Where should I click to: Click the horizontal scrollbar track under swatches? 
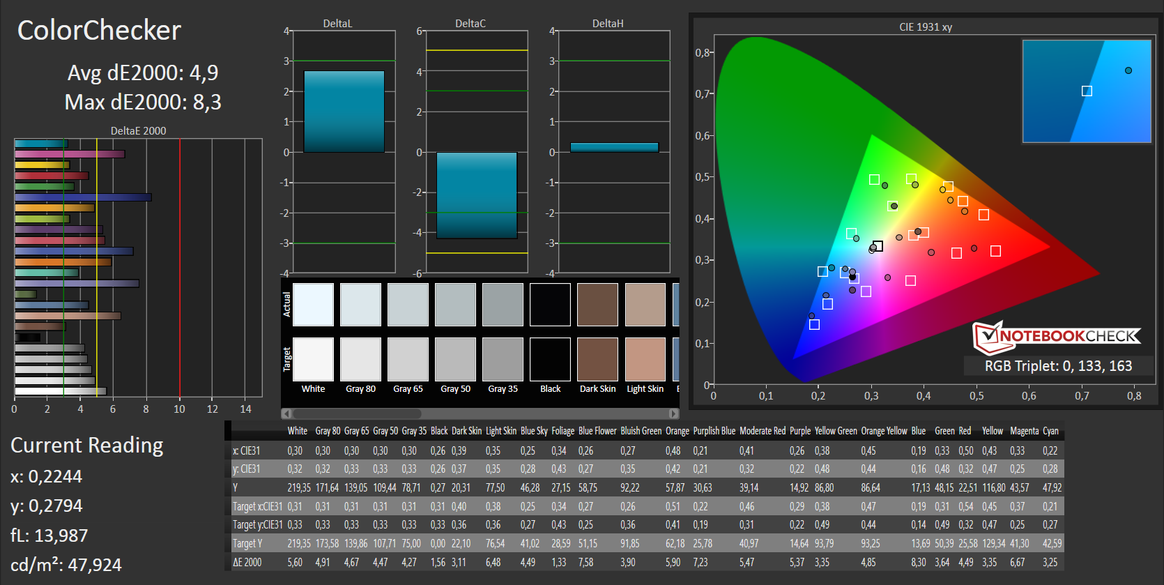coord(480,413)
